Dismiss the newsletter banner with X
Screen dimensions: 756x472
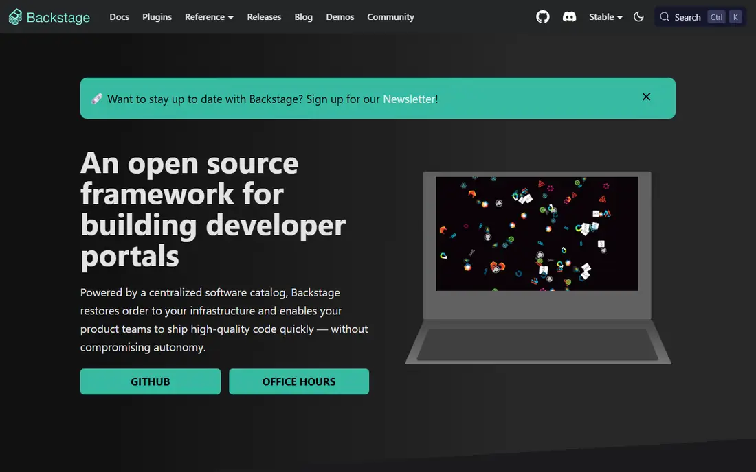(x=646, y=97)
